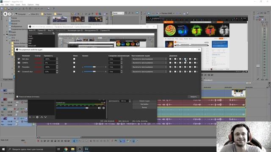Viewport: 271px width, 152px height.
Task: Click the Закрыть button in the audio properties dialog
Action: (x=194, y=97)
